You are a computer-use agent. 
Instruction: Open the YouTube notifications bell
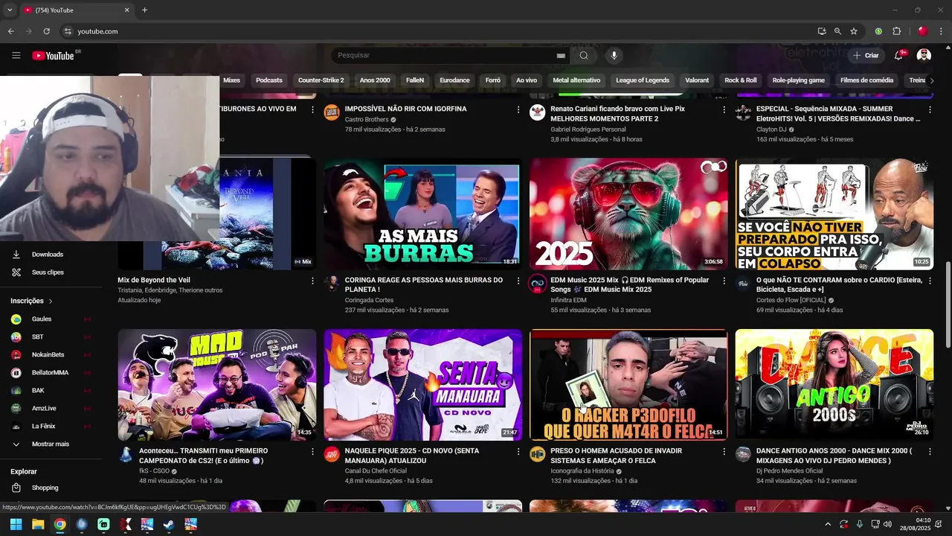(x=898, y=55)
